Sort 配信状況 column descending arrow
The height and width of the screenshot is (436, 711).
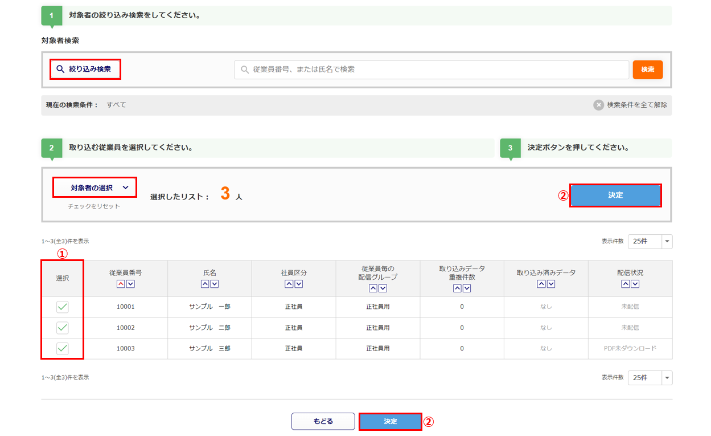coord(635,284)
